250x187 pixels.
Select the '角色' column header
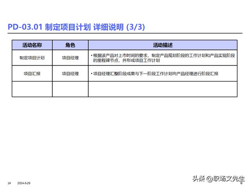70,45
